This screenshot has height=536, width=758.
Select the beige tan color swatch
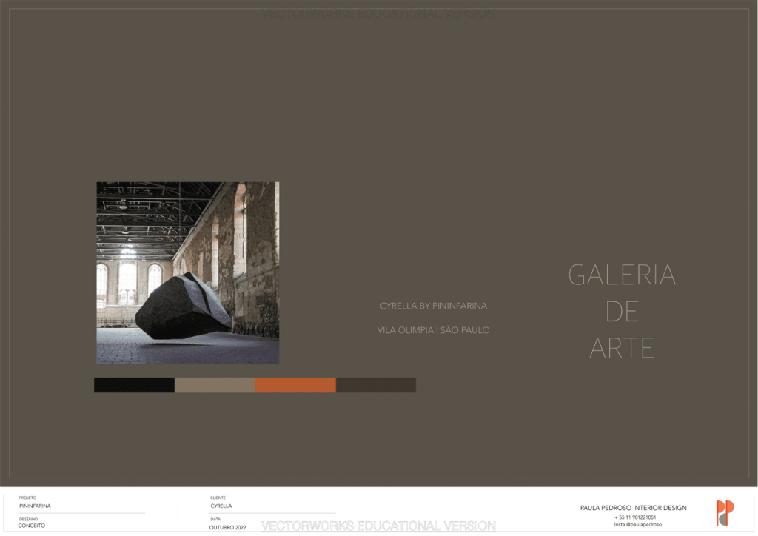215,385
